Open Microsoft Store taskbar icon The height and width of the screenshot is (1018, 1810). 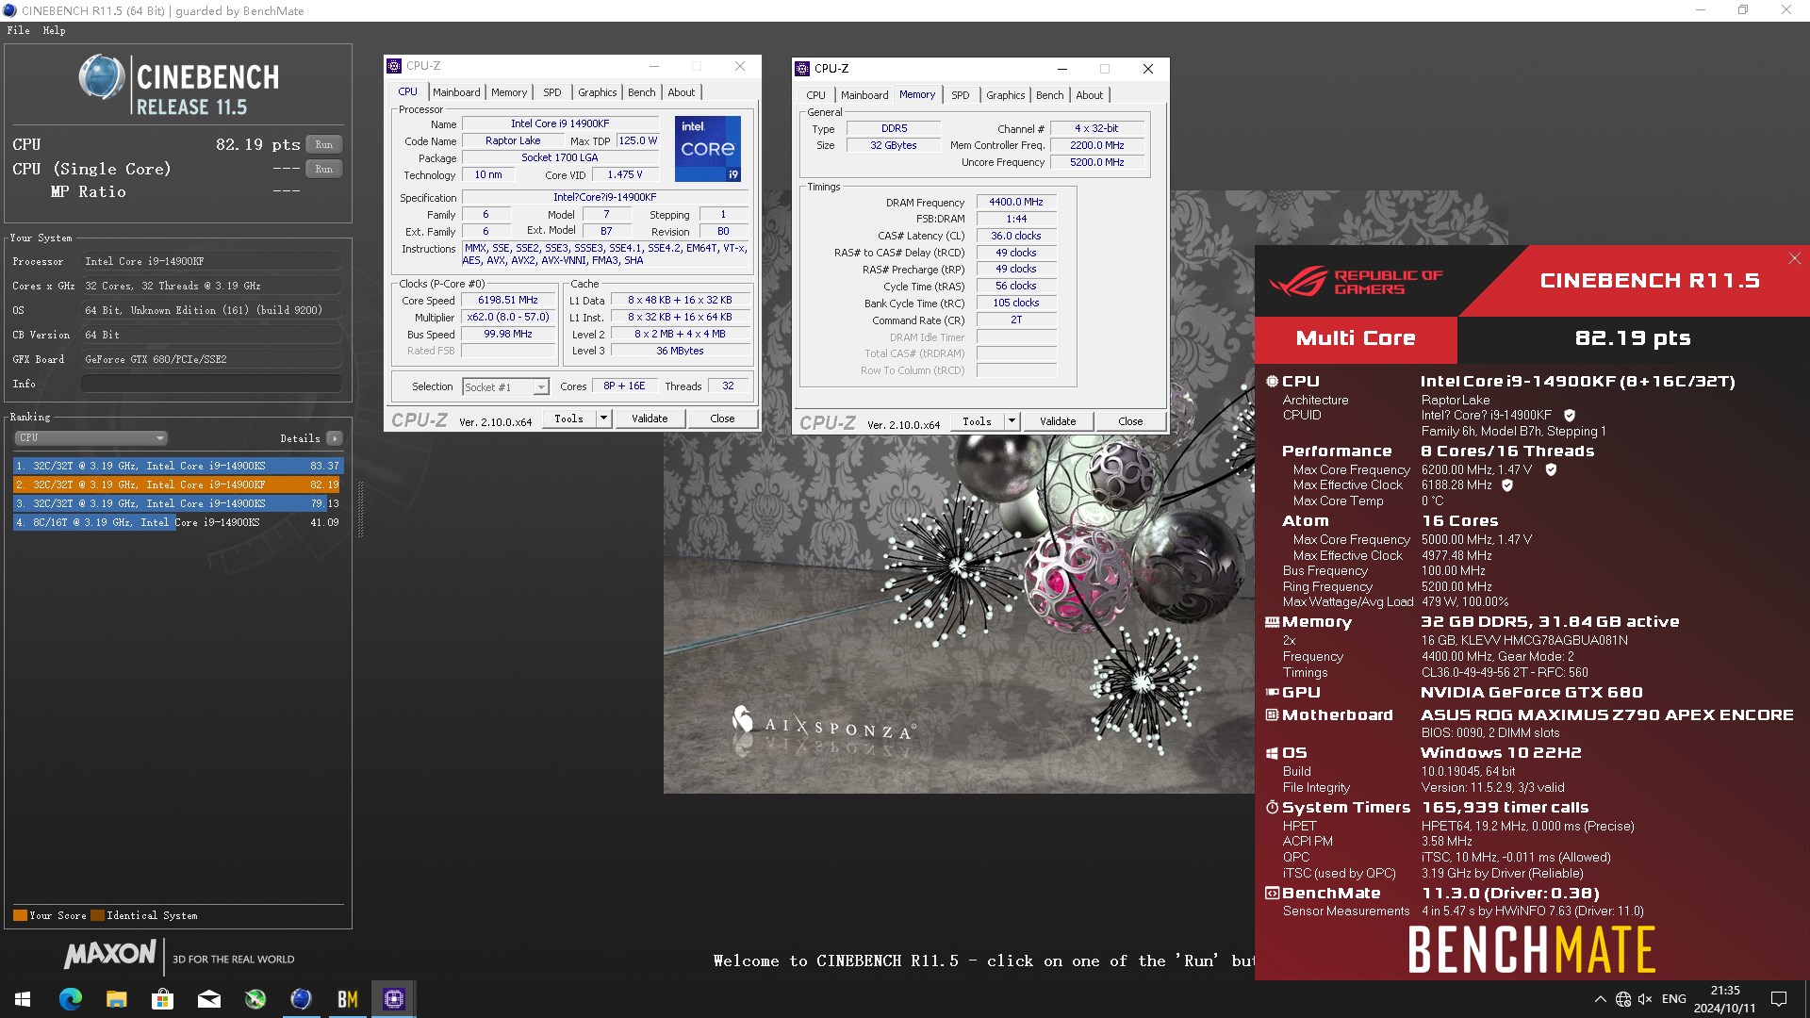(162, 999)
